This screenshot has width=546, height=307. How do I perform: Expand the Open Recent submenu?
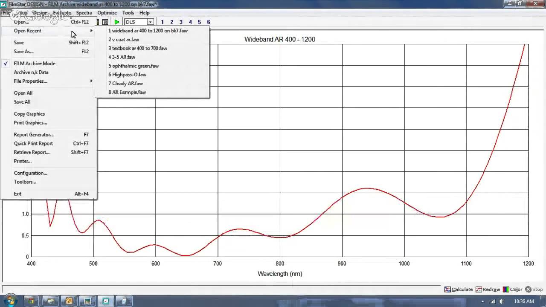click(x=49, y=31)
